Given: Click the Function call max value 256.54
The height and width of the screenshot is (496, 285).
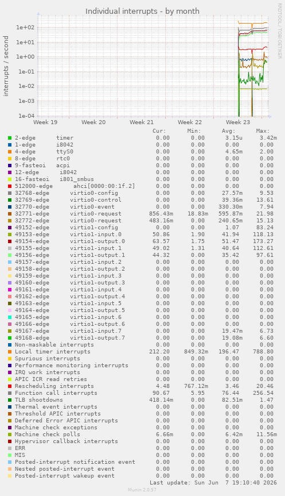Looking at the screenshot, I should [263, 393].
